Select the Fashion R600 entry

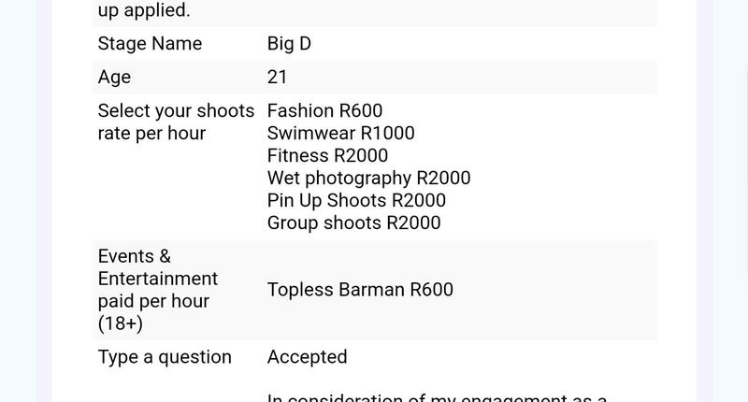coord(324,110)
